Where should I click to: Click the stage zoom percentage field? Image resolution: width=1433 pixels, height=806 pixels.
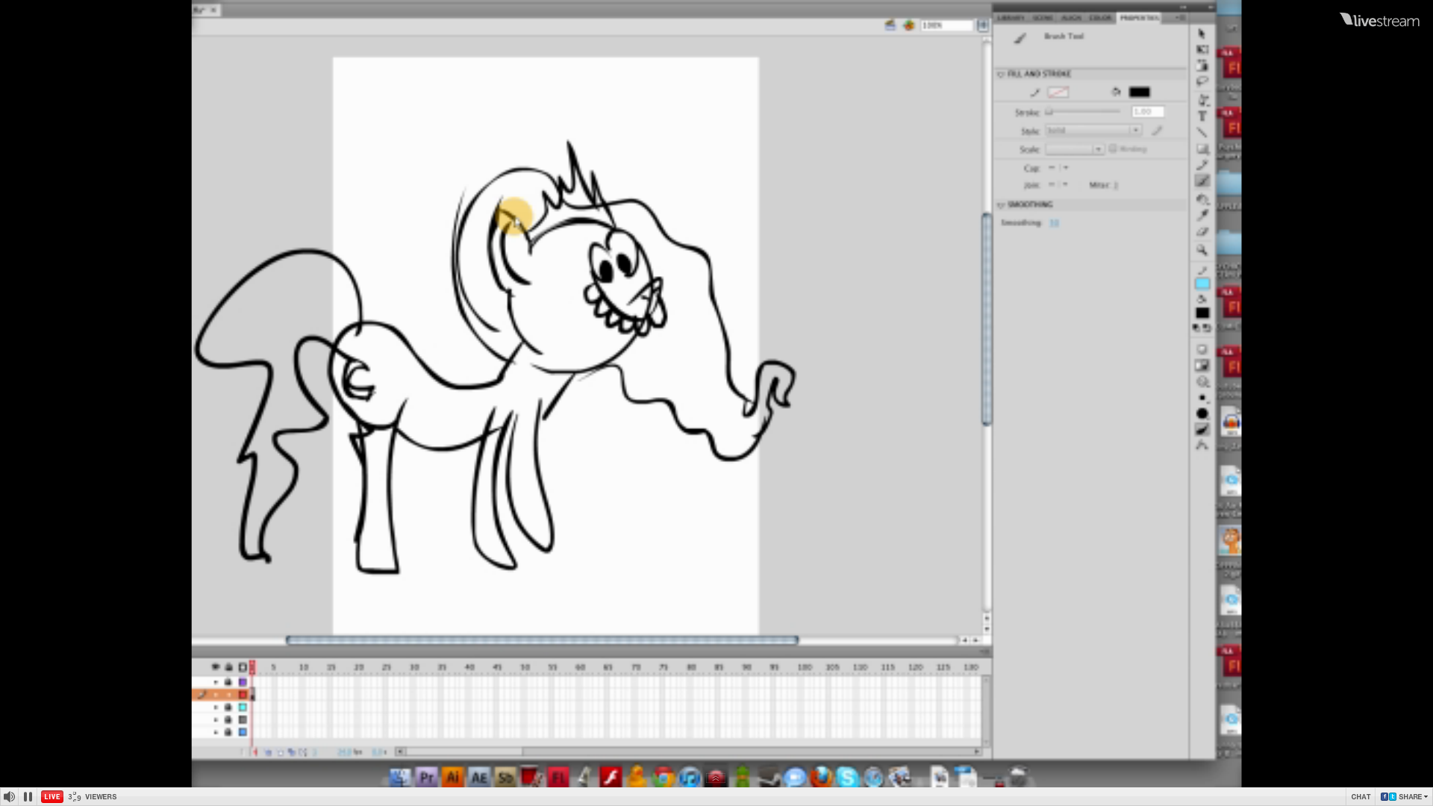click(945, 25)
